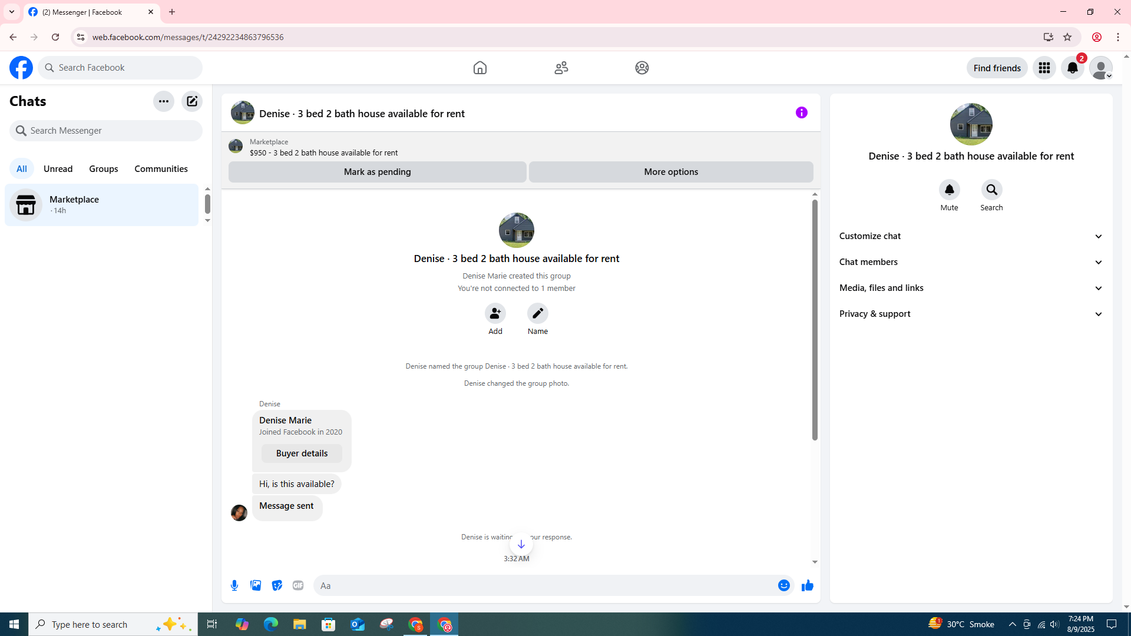
Task: Focus the Search Messenger field
Action: 106,131
